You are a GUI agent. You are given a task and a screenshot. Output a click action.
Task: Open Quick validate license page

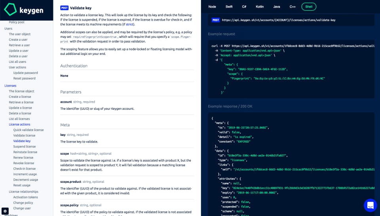pyautogui.click(x=28, y=130)
